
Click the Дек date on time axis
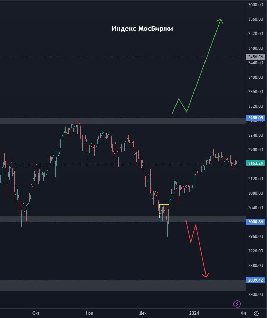click(x=143, y=313)
